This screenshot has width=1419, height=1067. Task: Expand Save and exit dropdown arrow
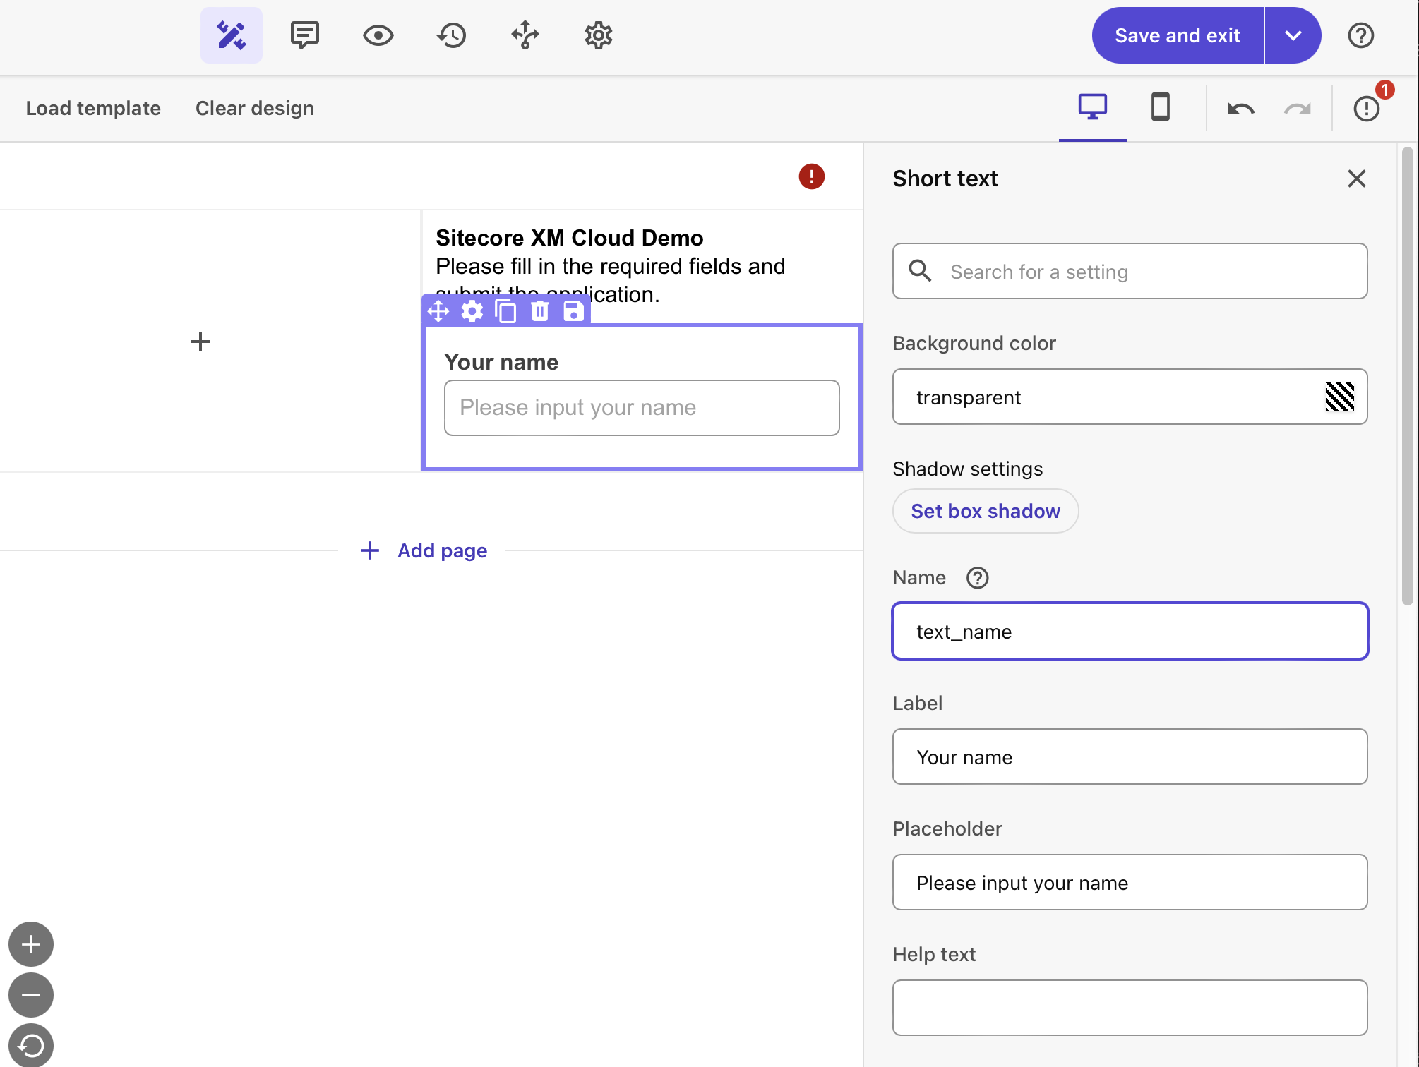coord(1293,35)
